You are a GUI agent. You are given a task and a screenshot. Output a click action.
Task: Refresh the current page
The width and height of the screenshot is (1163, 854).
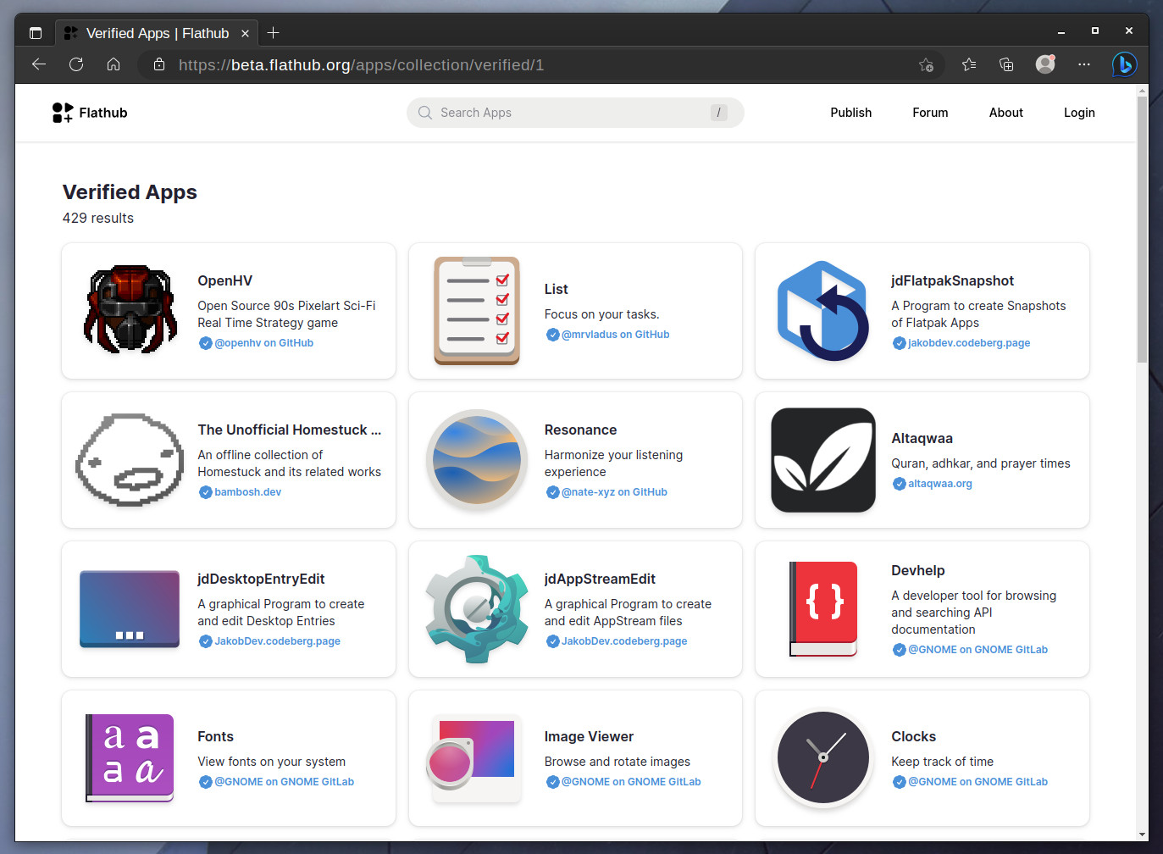pos(76,64)
